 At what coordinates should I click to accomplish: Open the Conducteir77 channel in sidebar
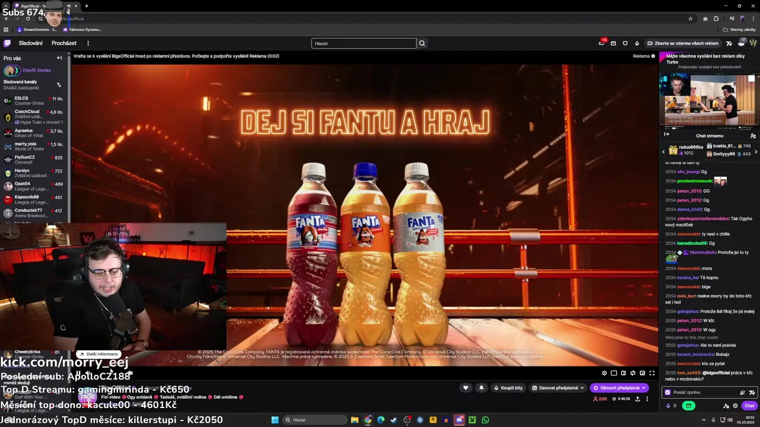(33, 212)
